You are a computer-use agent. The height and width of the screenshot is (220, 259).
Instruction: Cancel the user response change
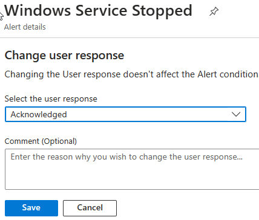point(90,208)
